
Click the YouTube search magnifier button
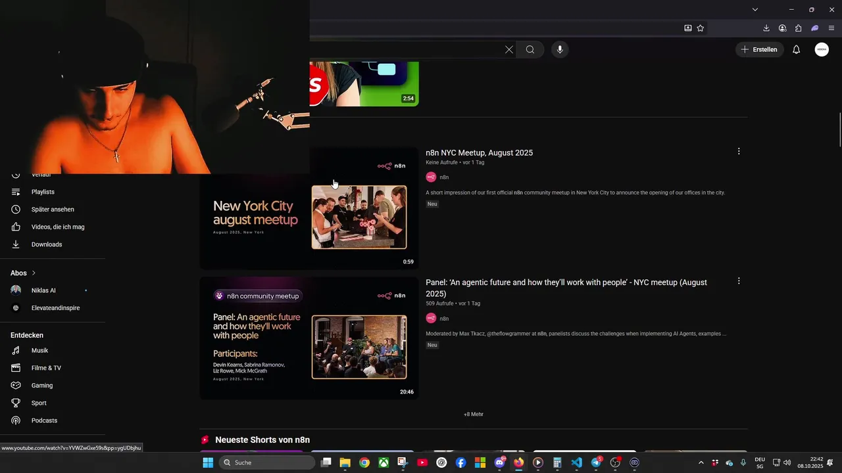[x=530, y=49]
